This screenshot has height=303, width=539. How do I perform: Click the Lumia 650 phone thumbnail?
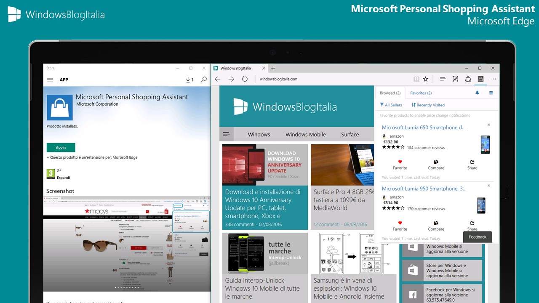tap(485, 144)
